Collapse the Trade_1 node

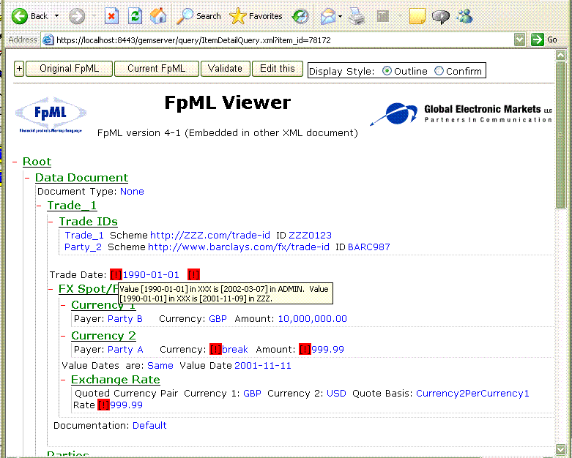(x=40, y=206)
